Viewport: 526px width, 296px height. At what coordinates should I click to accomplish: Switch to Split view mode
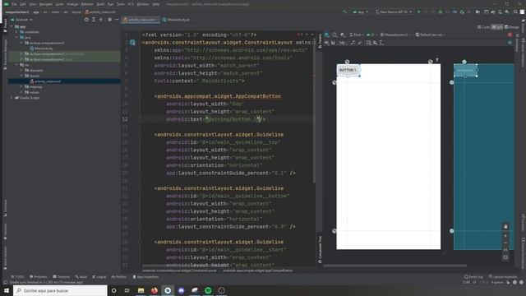pos(497,27)
